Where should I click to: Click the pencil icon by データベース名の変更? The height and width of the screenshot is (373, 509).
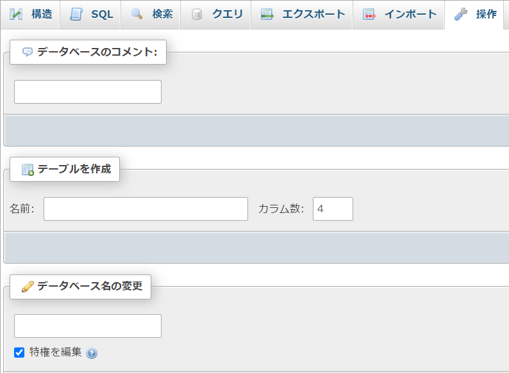(28, 287)
